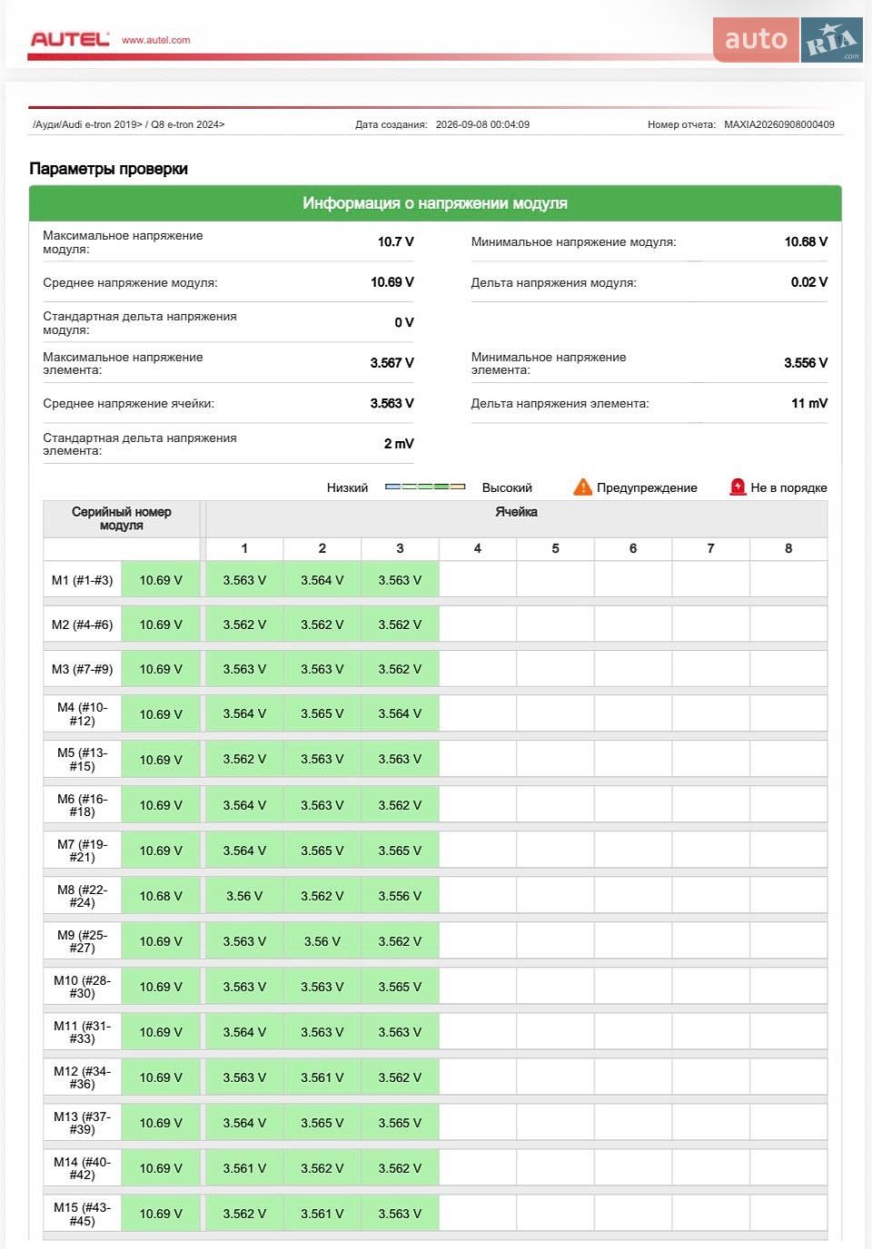872x1249 pixels.
Task: Select the 'M2 (#4-#6)' module row label
Action: pyautogui.click(x=83, y=624)
